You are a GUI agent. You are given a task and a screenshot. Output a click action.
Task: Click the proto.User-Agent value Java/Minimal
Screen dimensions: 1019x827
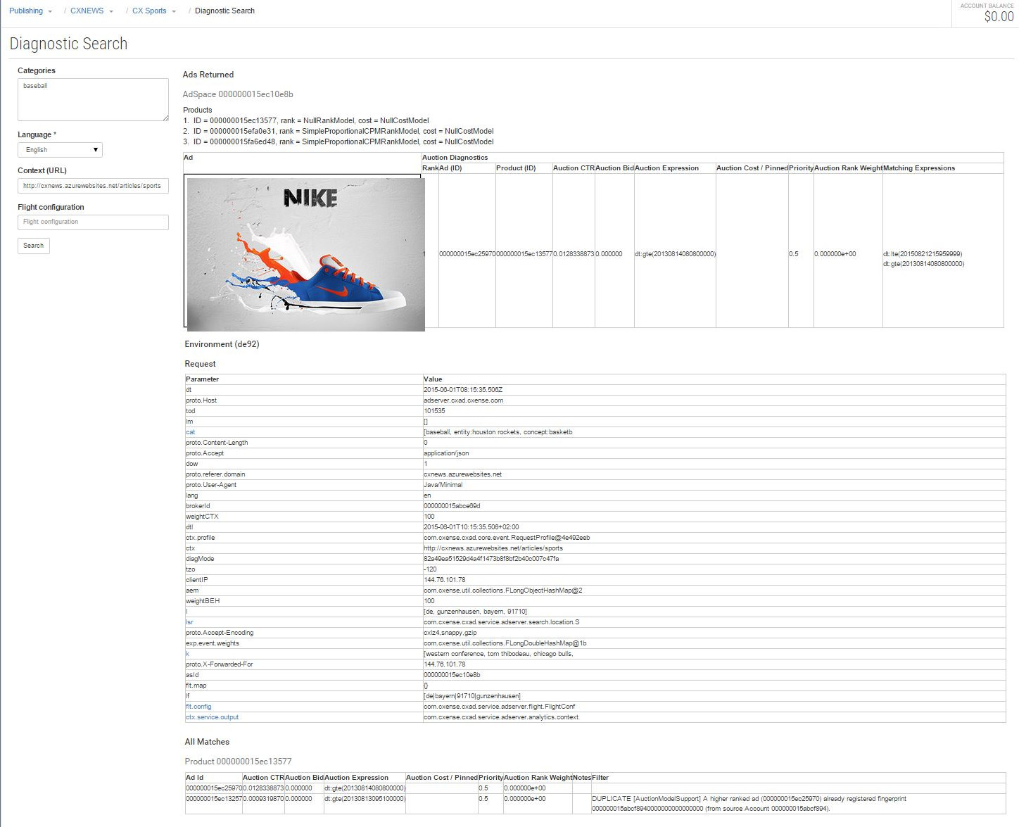click(x=443, y=485)
